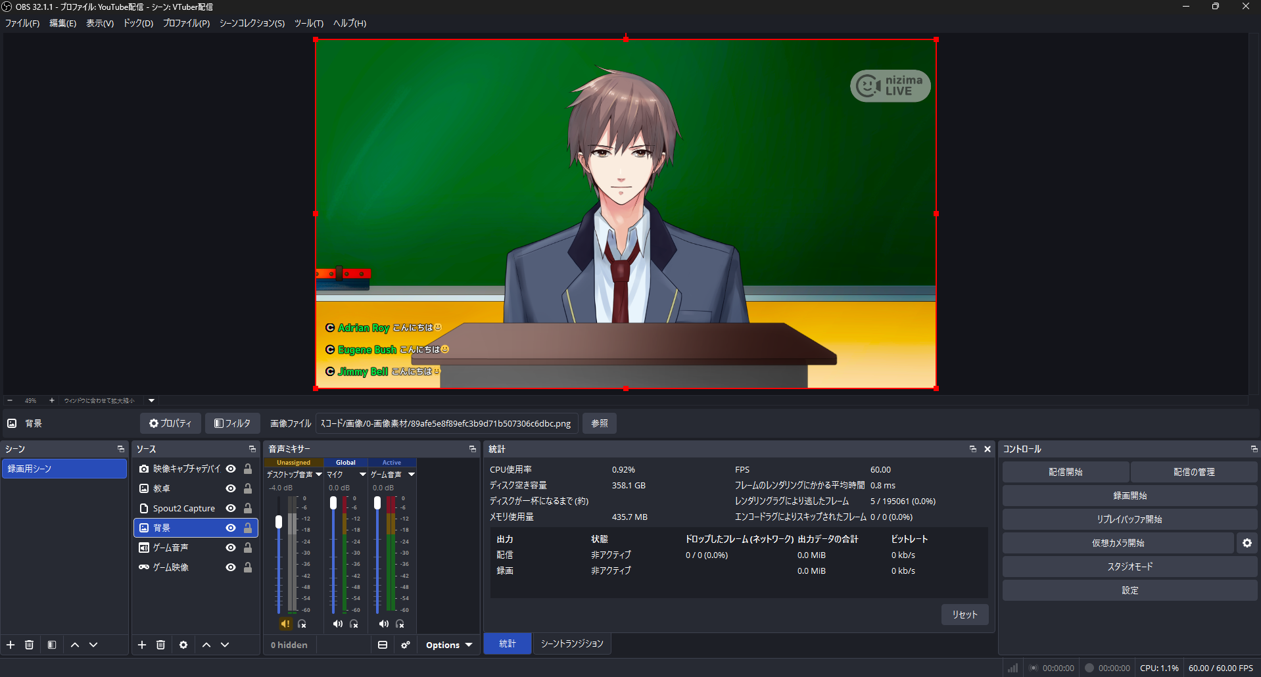
Task: Open the 編集(E) menu
Action: point(63,23)
